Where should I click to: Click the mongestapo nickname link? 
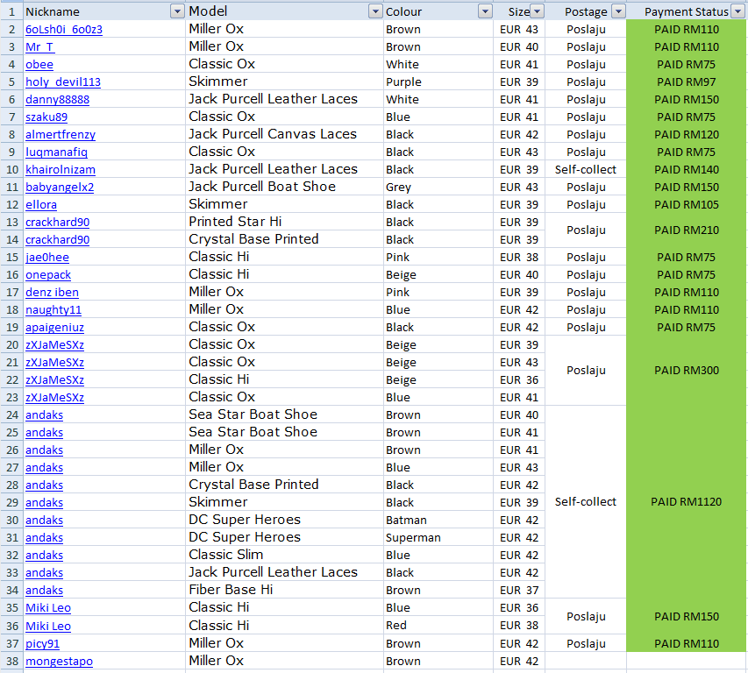pyautogui.click(x=59, y=661)
